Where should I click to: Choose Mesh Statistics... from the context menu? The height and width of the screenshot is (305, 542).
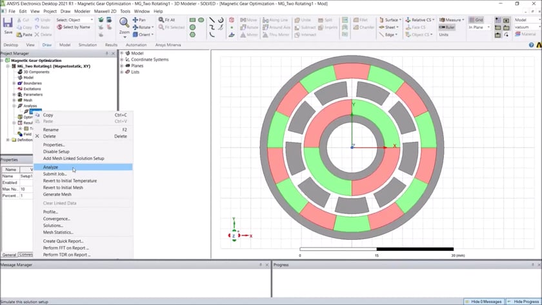[83, 233]
